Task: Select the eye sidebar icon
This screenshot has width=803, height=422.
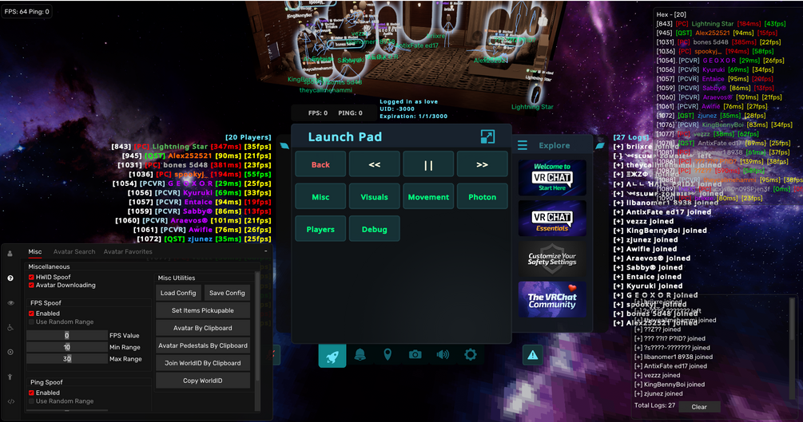Action: 10,303
